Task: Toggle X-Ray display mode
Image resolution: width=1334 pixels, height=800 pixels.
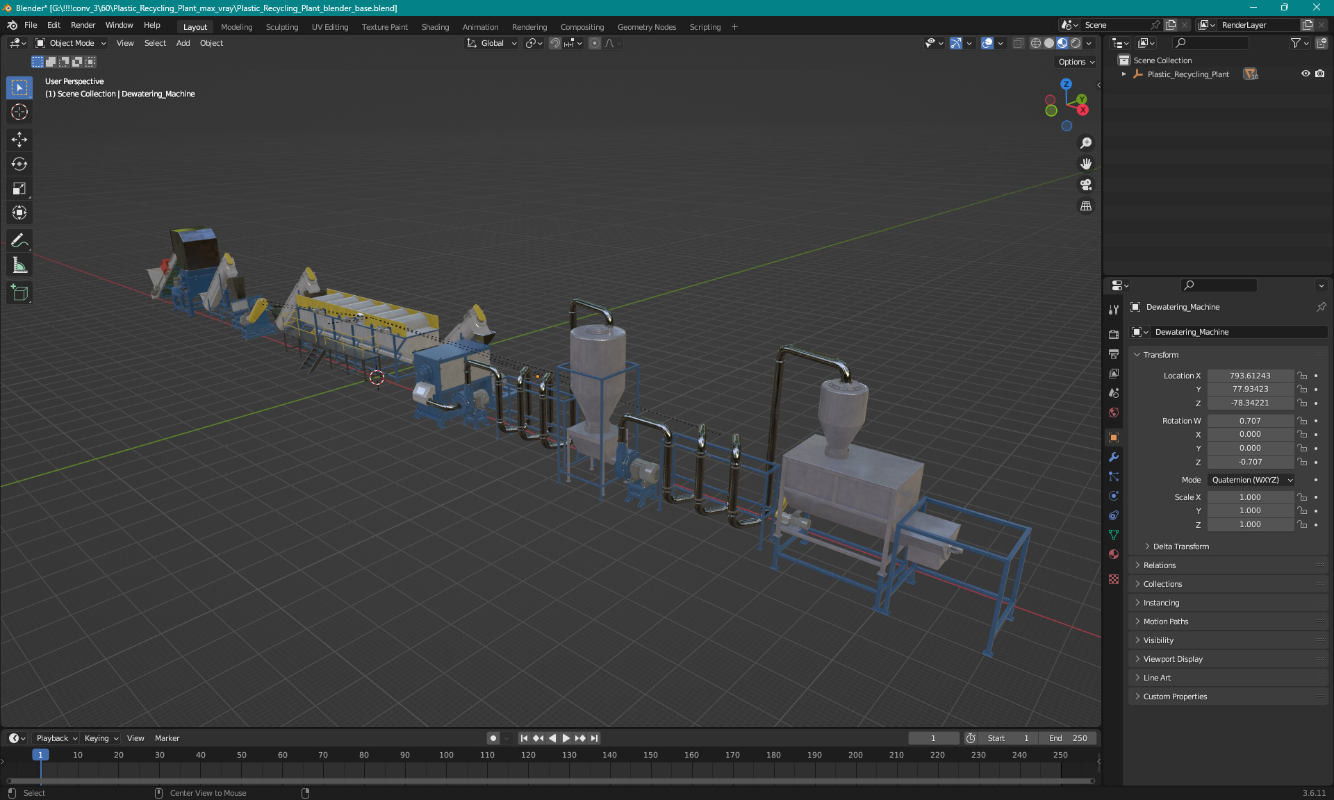Action: pyautogui.click(x=1018, y=43)
